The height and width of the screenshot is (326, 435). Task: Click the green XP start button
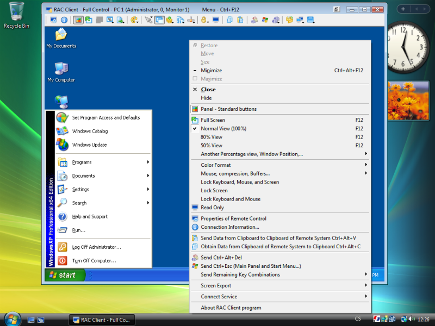[x=65, y=275]
